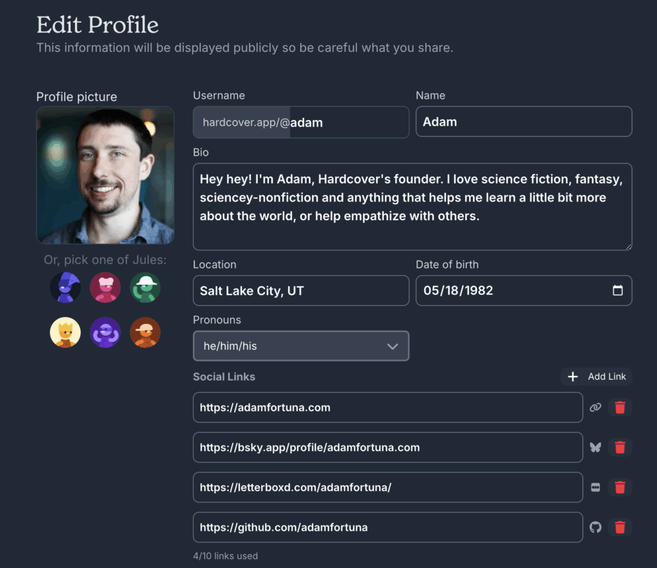Click the GitHub logo icon
This screenshot has height=568, width=657.
[595, 528]
